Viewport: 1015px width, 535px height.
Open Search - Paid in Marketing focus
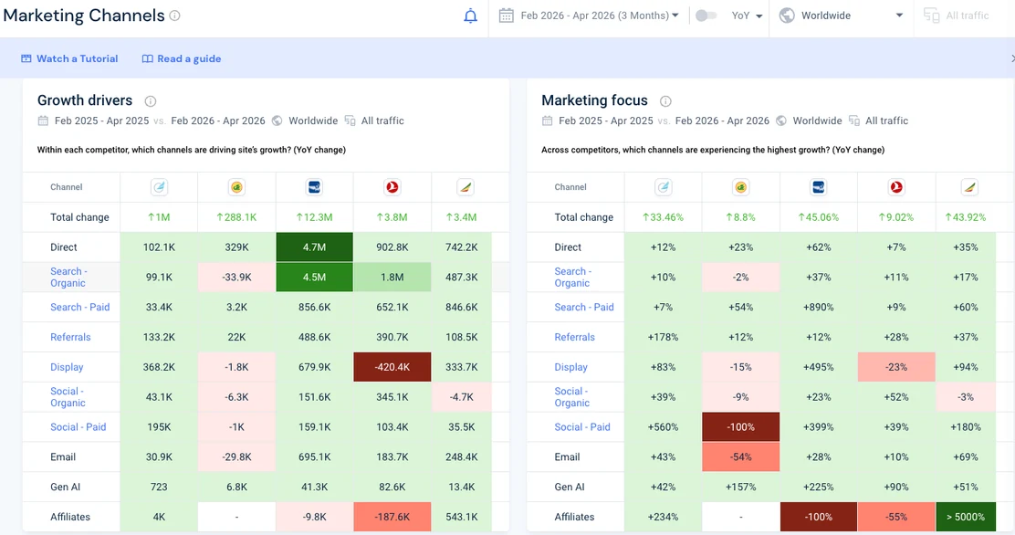coord(584,307)
